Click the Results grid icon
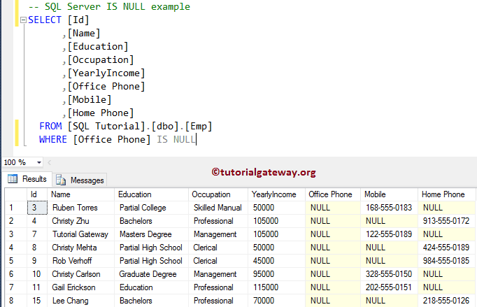The height and width of the screenshot is (307, 477). point(13,179)
